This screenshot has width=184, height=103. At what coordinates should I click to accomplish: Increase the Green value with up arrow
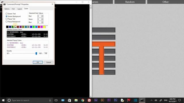click(42, 19)
